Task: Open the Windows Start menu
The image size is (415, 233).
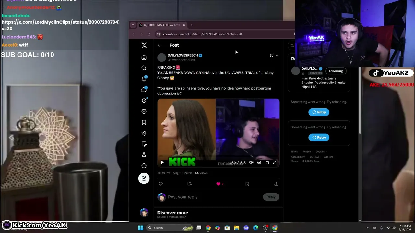Action: 140,228
